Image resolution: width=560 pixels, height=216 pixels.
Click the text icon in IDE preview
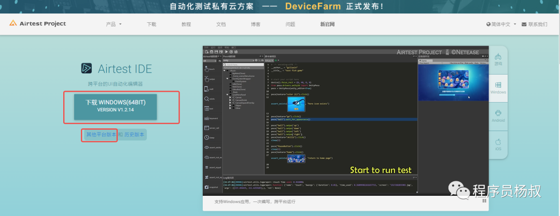click(207, 109)
